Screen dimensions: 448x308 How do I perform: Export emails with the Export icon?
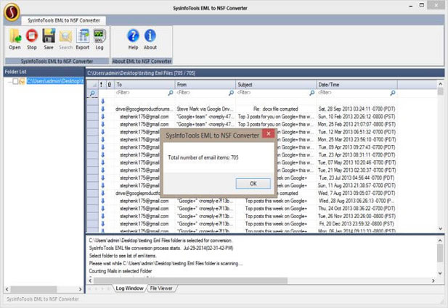(x=83, y=39)
